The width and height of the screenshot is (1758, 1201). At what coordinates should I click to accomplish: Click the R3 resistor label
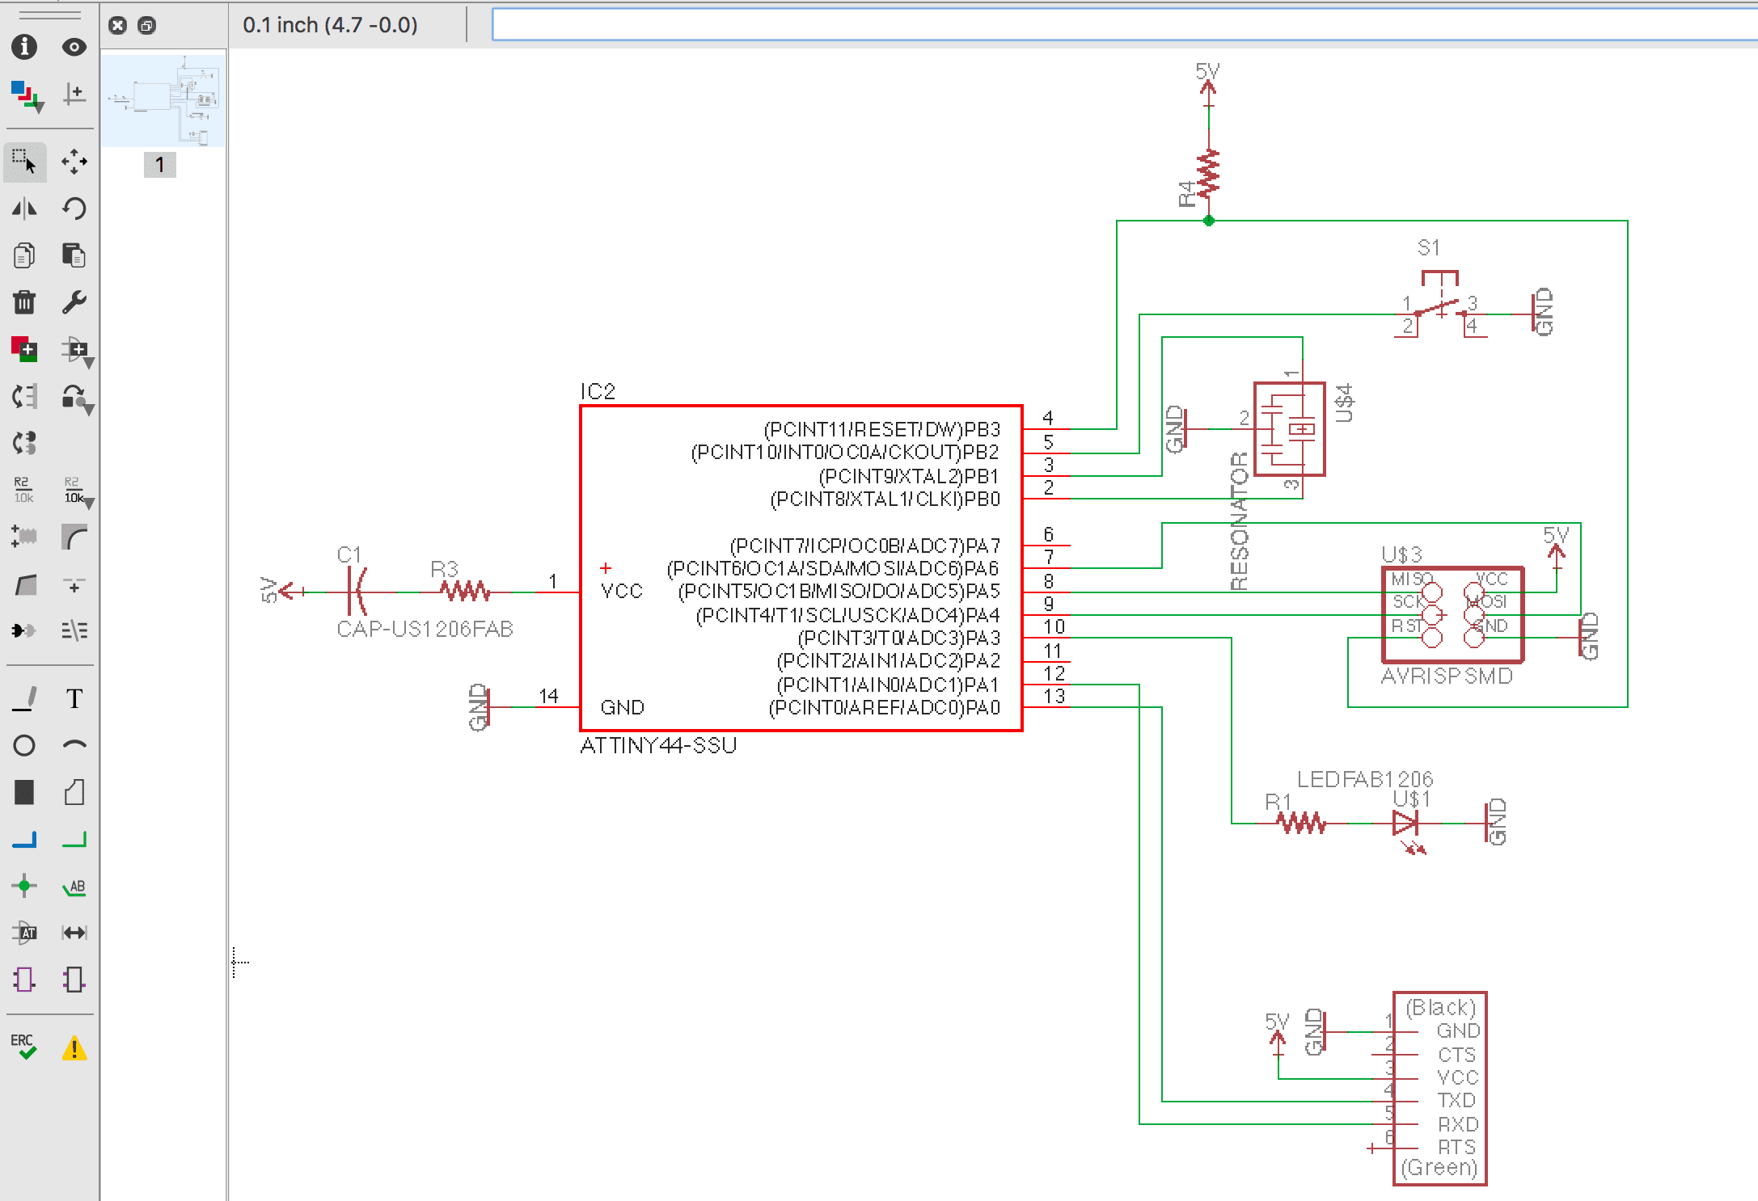(x=444, y=568)
